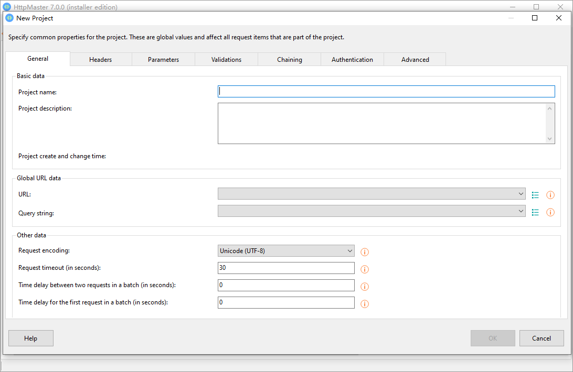Show info about the URL field
Screen dimensions: 573x372
[550, 195]
